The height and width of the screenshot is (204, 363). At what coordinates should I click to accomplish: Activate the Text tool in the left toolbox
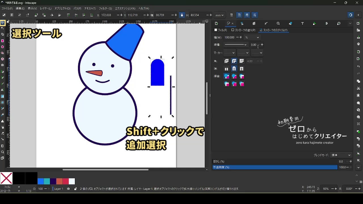click(x=3, y=90)
